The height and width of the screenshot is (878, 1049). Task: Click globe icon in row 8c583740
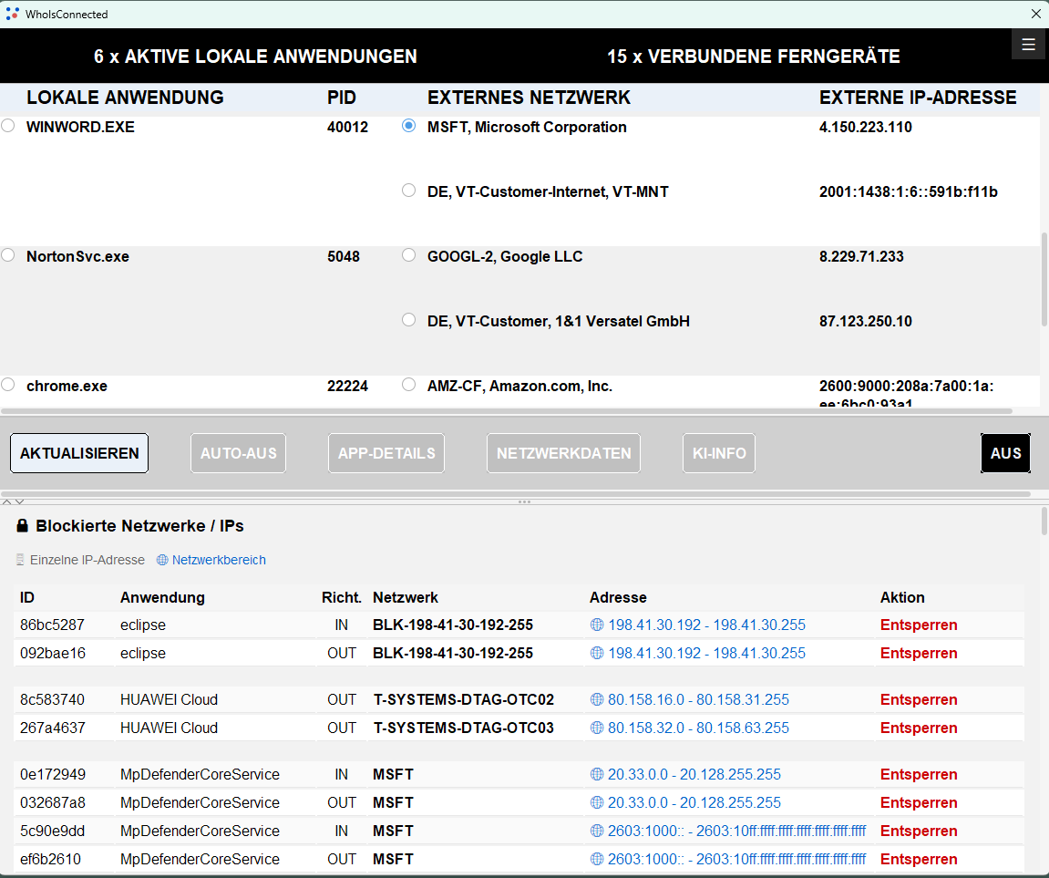[597, 699]
